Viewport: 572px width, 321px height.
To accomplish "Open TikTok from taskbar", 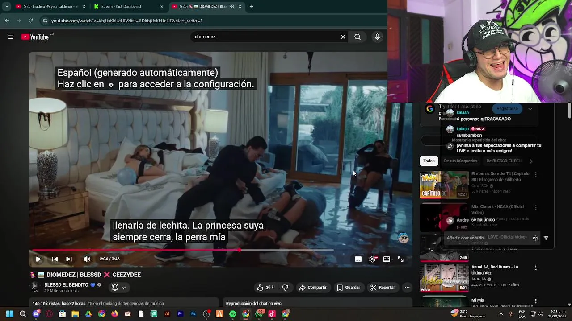I will pos(272,314).
